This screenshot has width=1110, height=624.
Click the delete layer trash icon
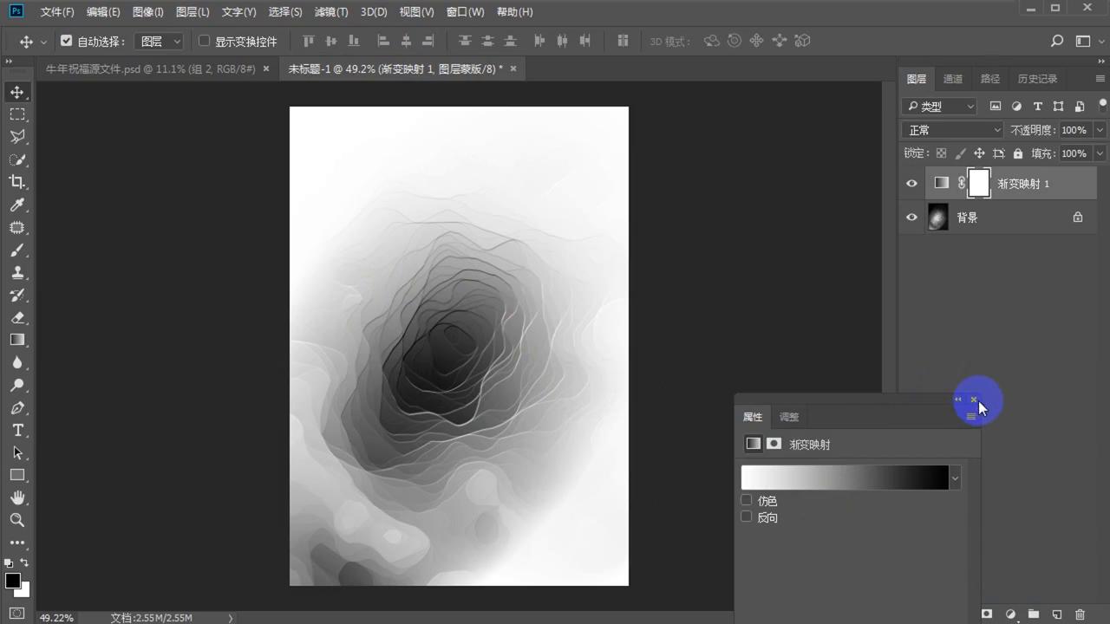1080,614
